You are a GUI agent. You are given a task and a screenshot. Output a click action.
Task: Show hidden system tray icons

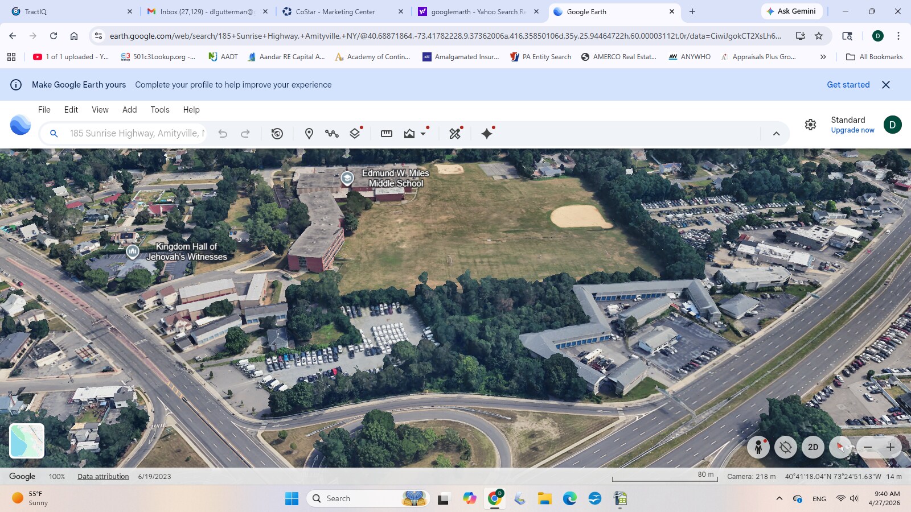(x=779, y=499)
